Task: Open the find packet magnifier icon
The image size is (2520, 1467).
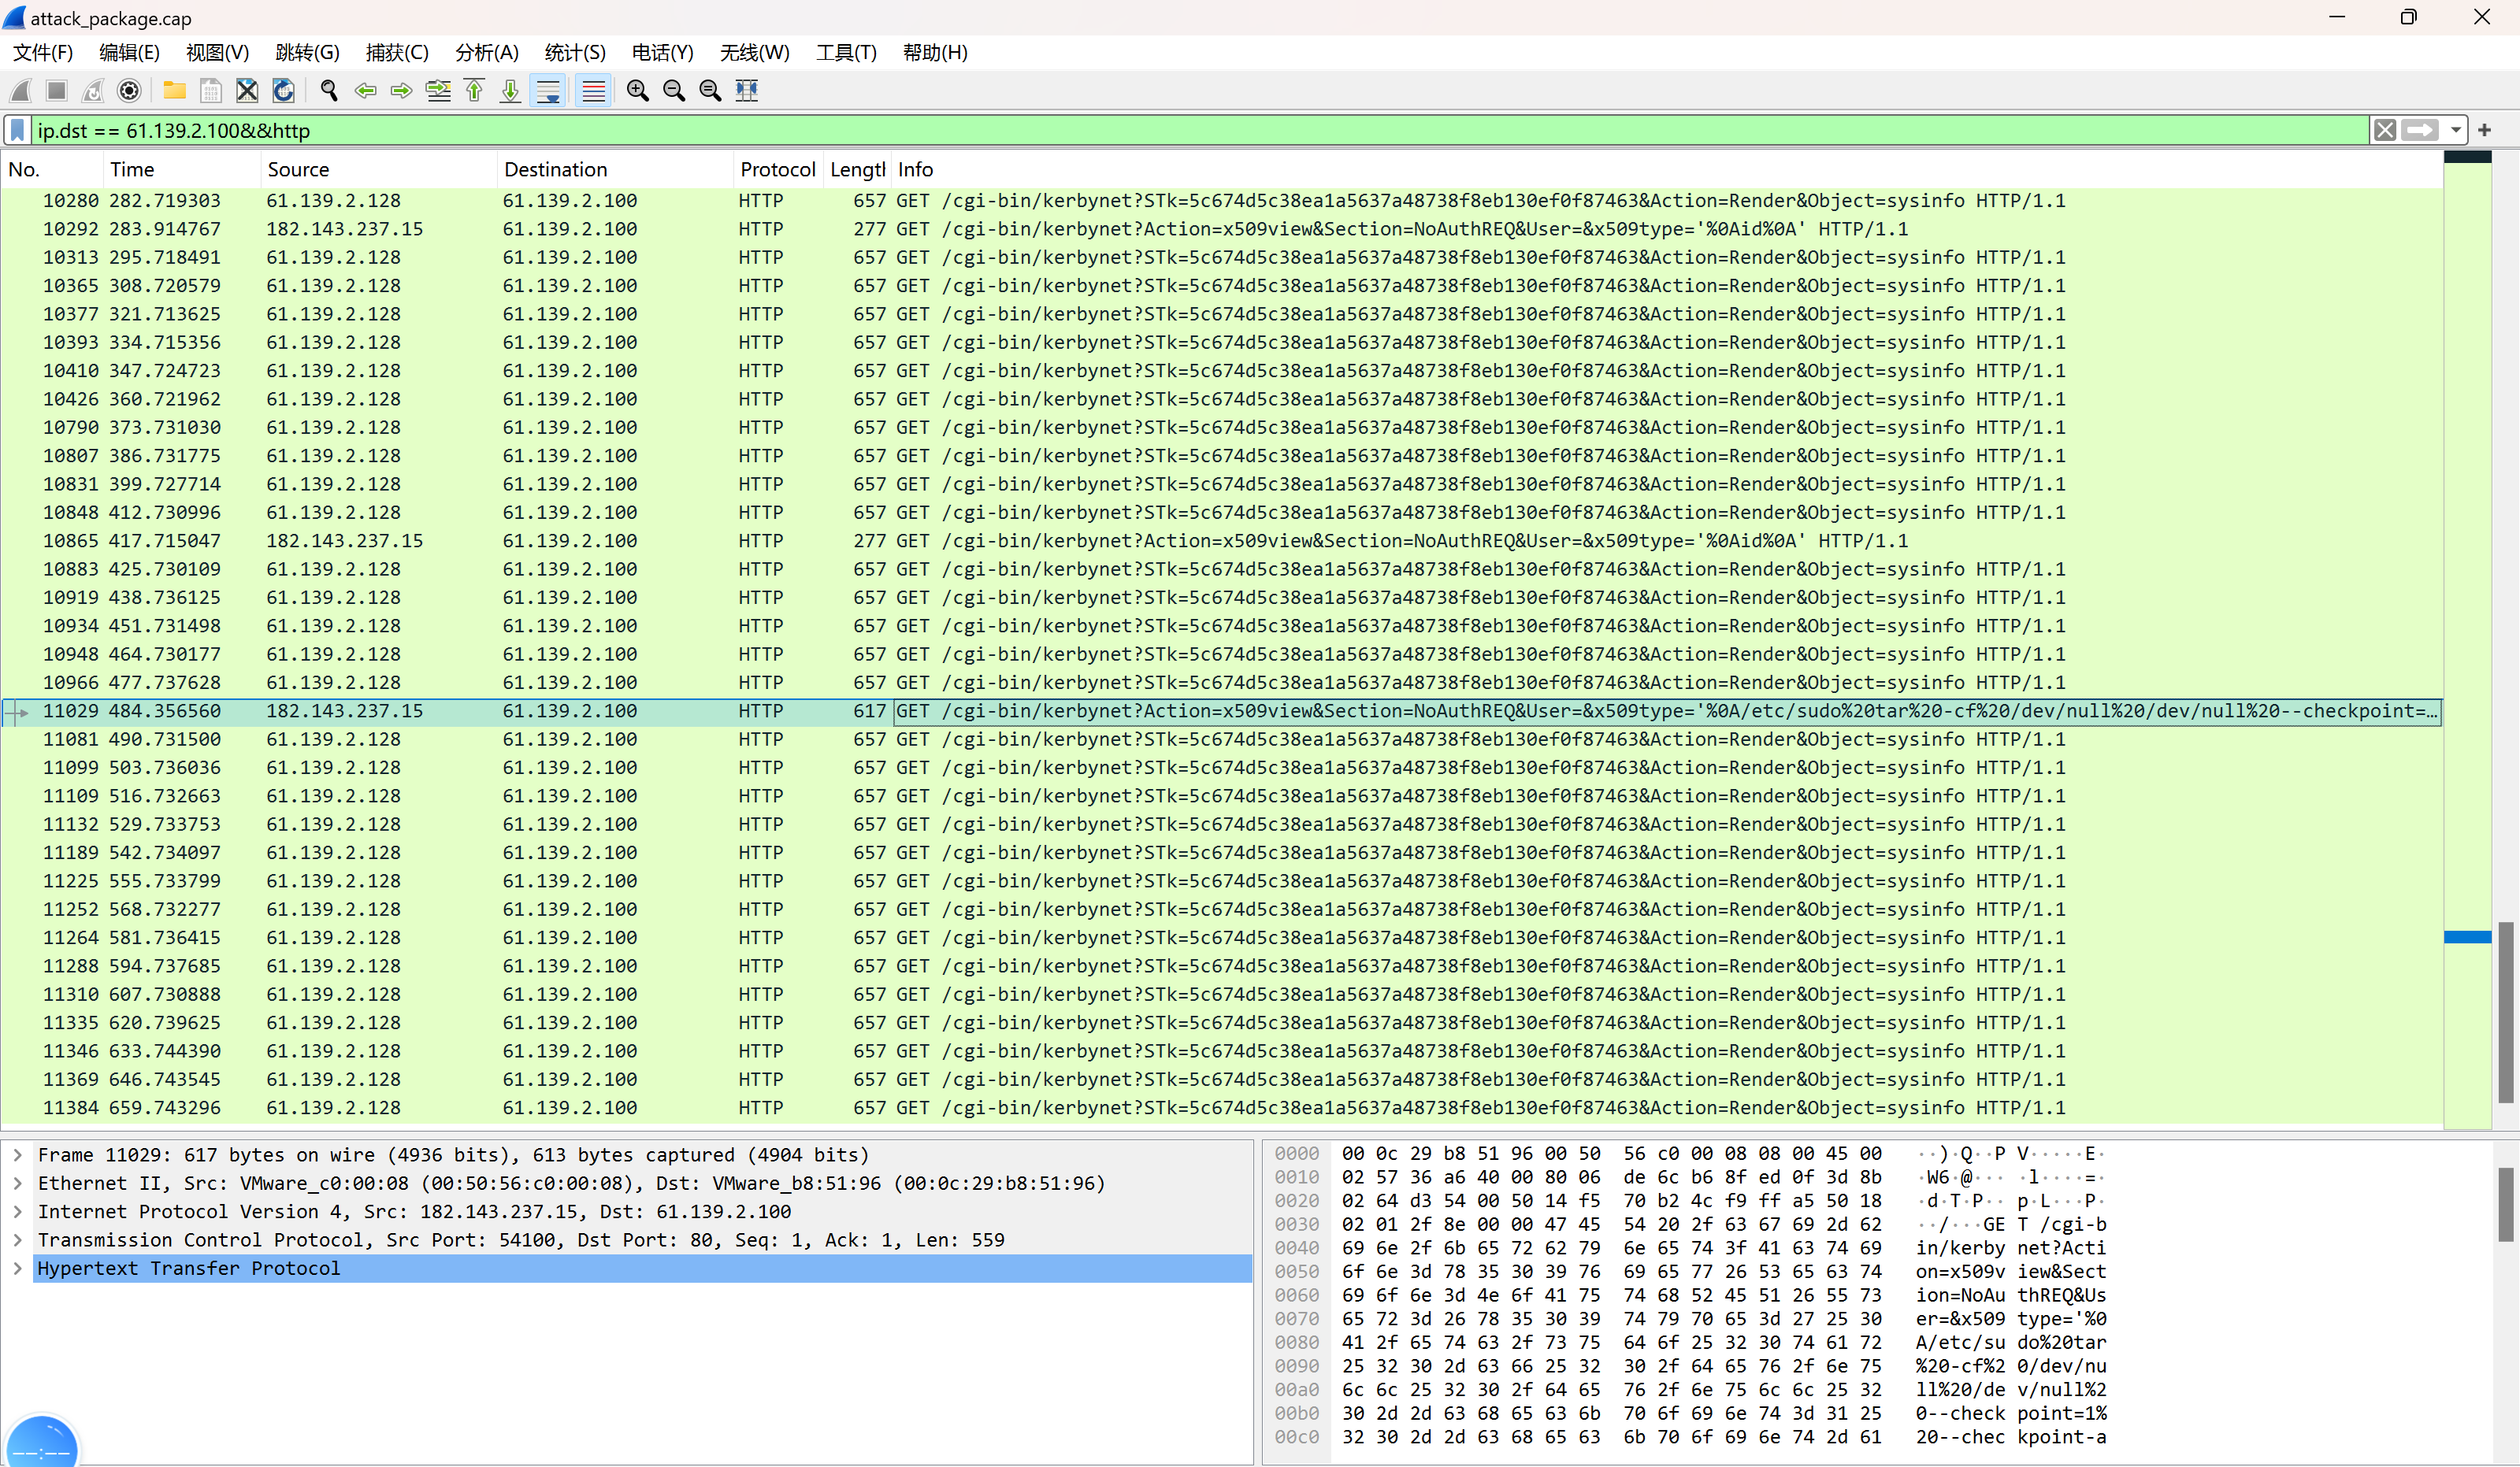Action: [x=329, y=91]
